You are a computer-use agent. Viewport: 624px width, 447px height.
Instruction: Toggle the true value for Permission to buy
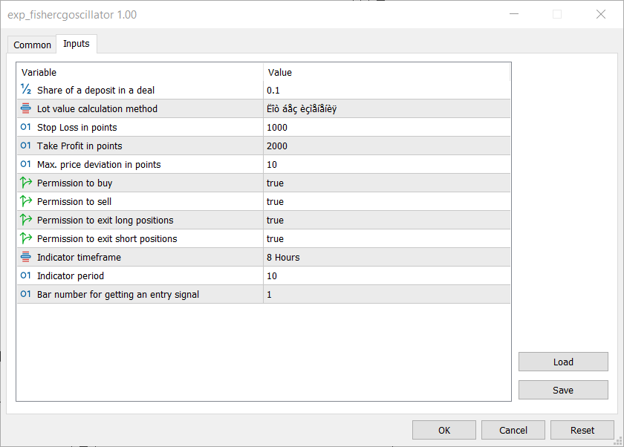pyautogui.click(x=386, y=183)
